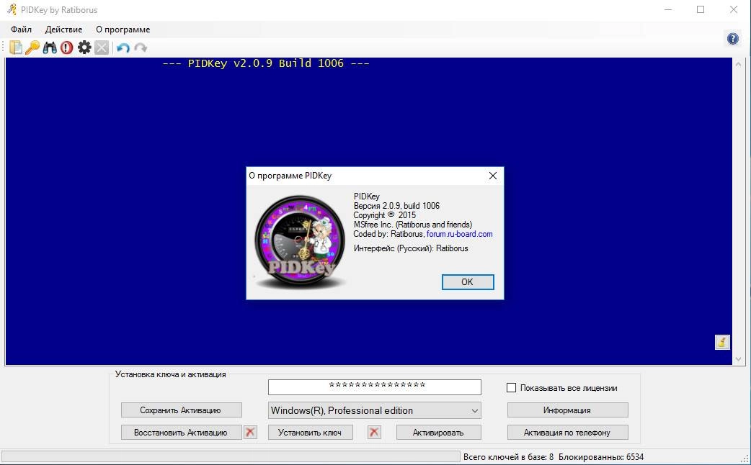Click OK in the About dialog
Viewport: 751px width, 465px height.
pos(468,281)
